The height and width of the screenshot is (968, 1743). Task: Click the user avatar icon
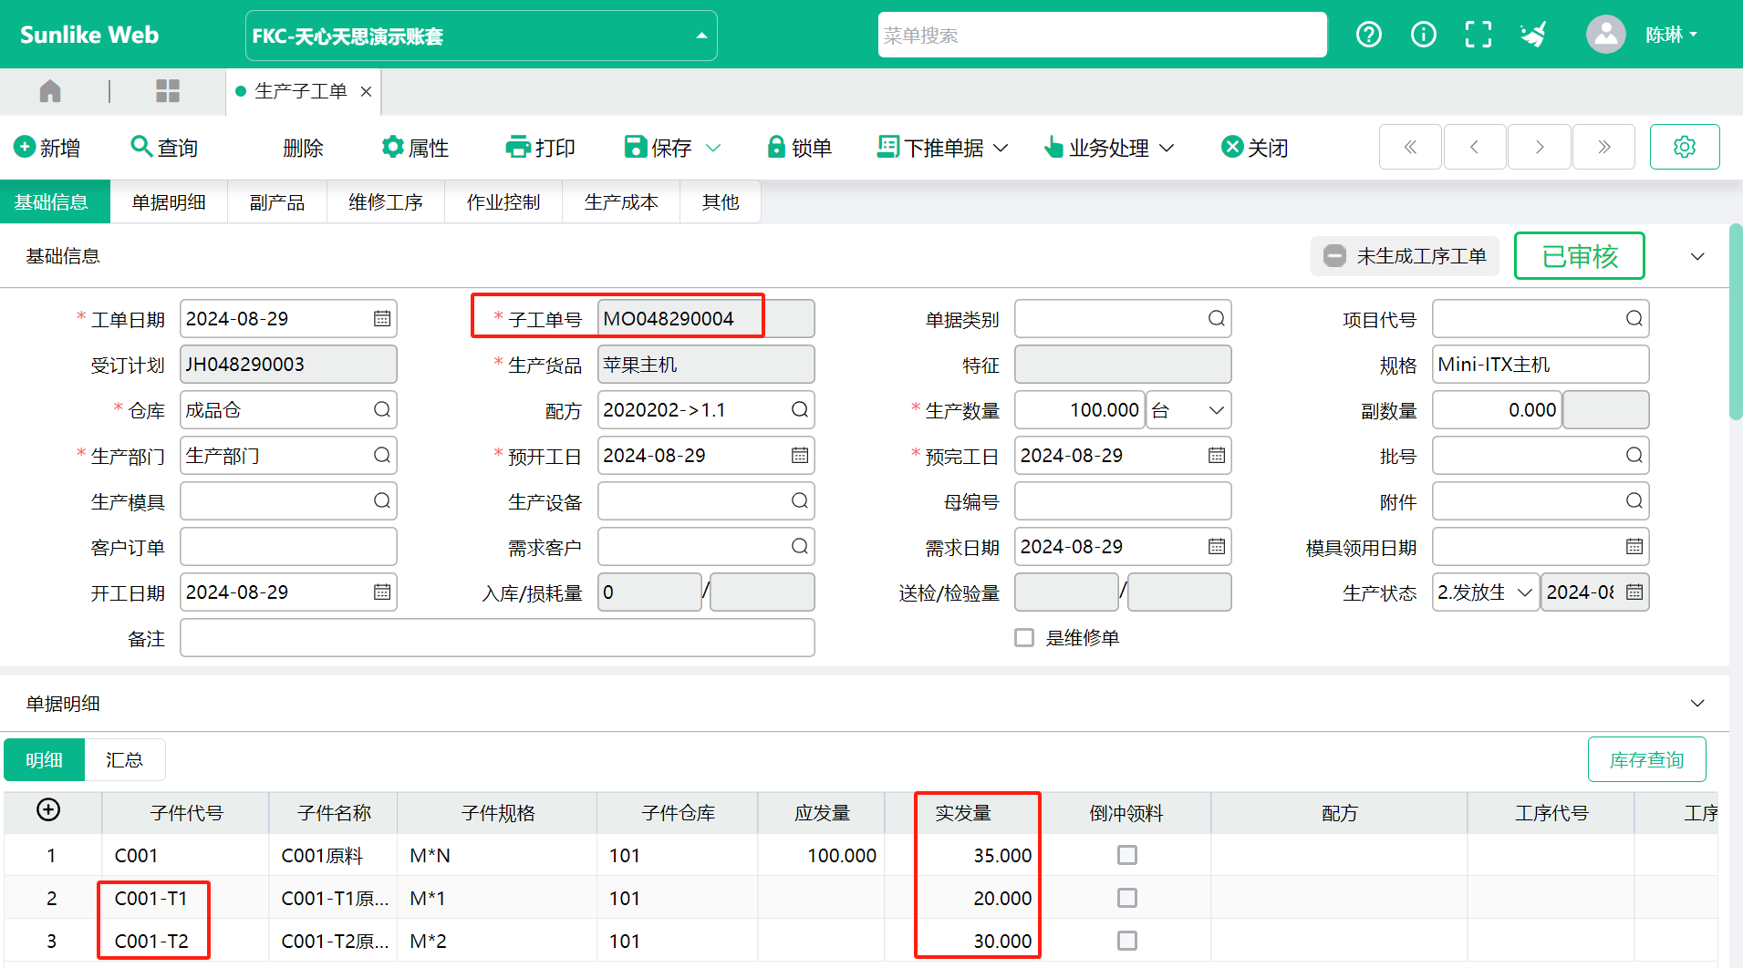click(x=1605, y=35)
